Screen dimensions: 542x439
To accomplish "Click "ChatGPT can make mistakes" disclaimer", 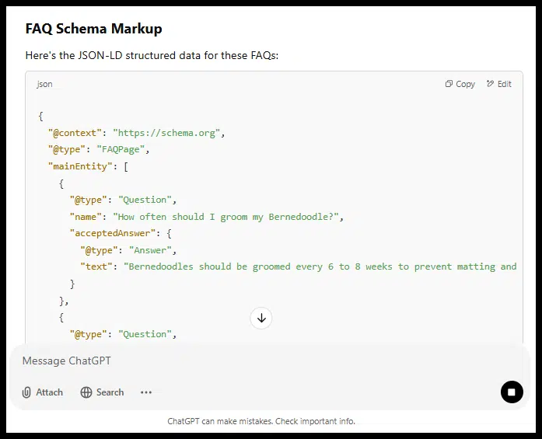I will click(261, 421).
